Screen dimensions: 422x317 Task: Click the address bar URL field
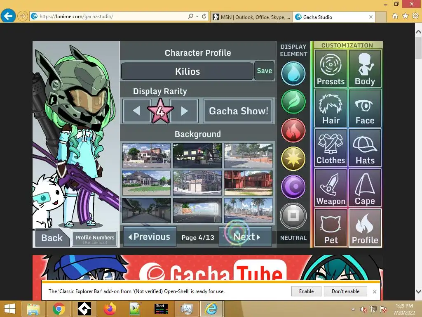(x=108, y=17)
